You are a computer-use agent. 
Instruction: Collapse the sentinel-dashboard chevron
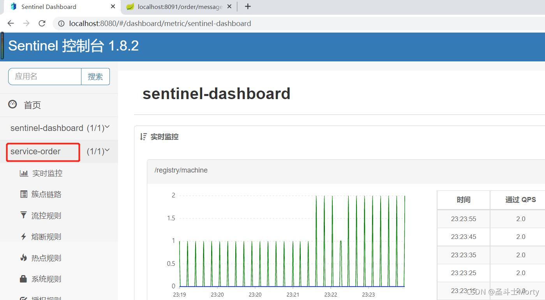[108, 127]
